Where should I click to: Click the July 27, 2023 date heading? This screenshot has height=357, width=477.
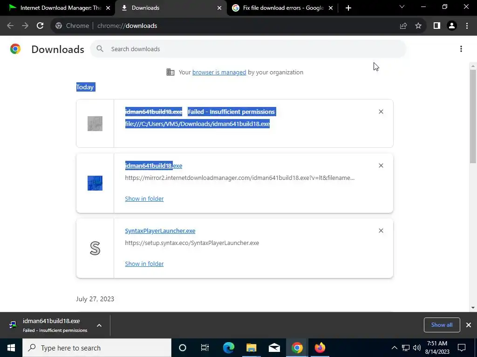(x=95, y=299)
